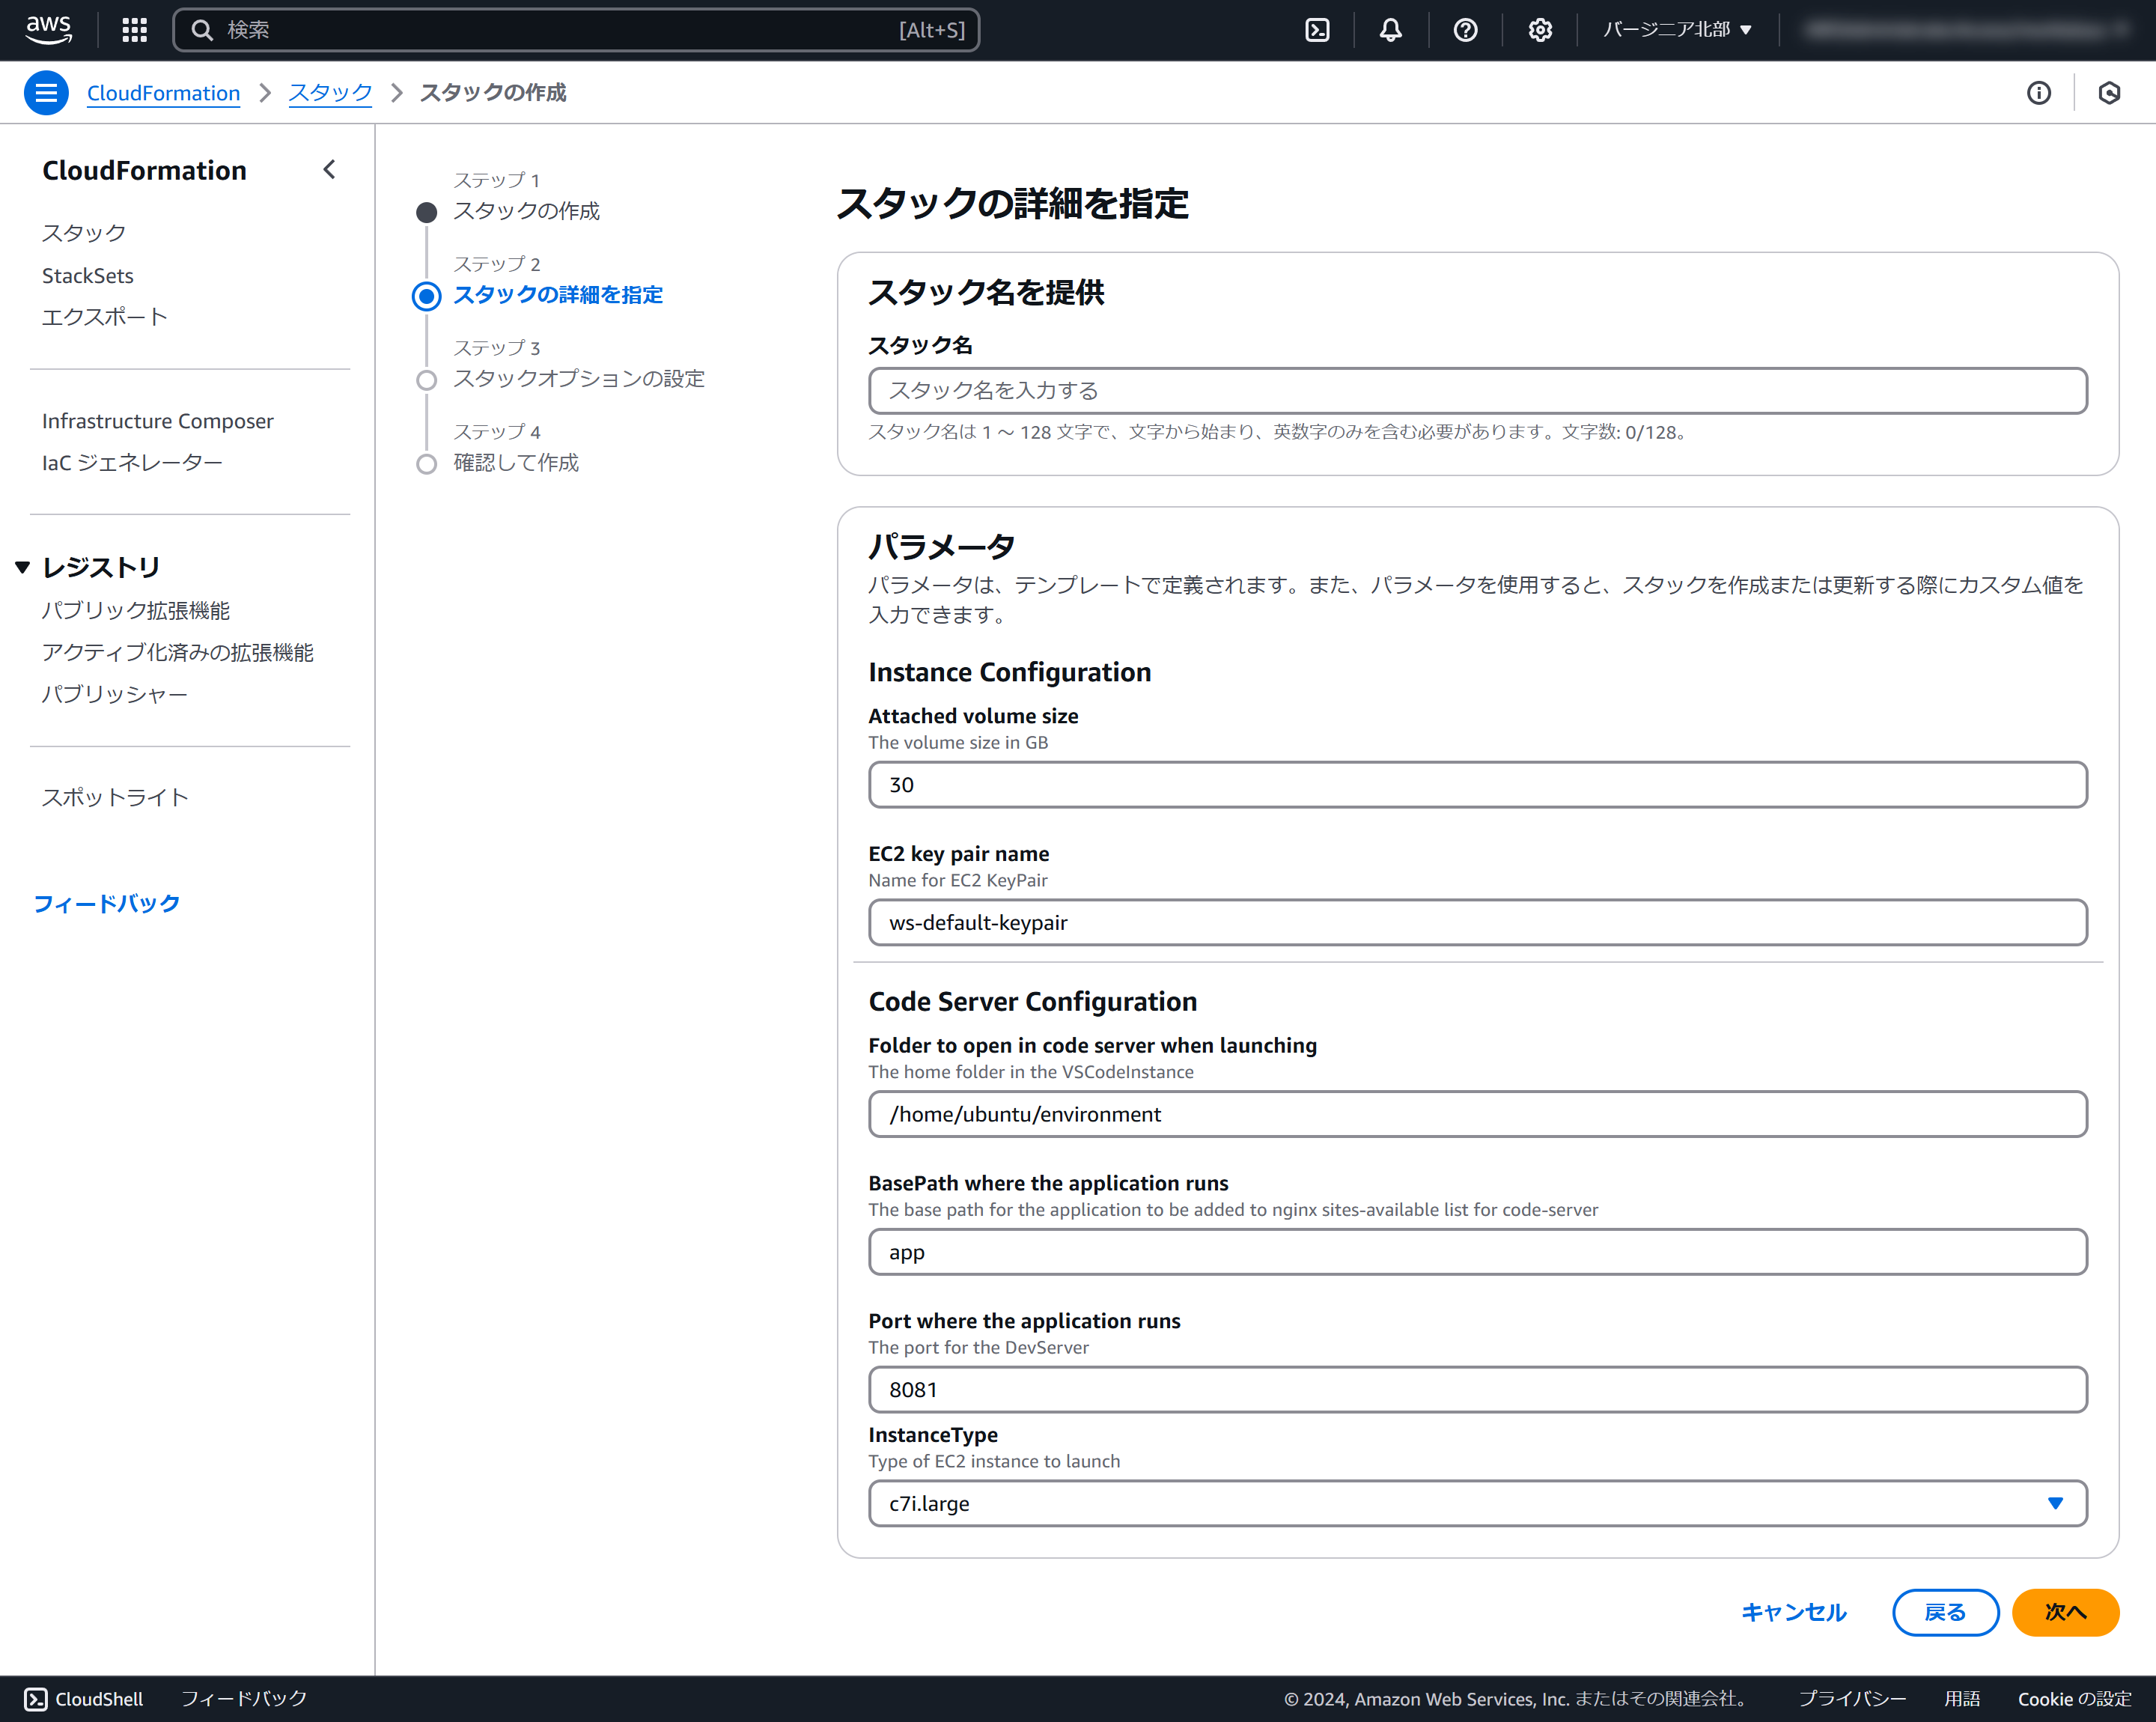Collapse the CloudFormation side navigation chevron
2156x1722 pixels.
coord(329,170)
